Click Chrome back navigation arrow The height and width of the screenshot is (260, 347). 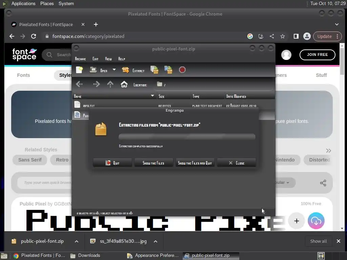tap(12, 36)
